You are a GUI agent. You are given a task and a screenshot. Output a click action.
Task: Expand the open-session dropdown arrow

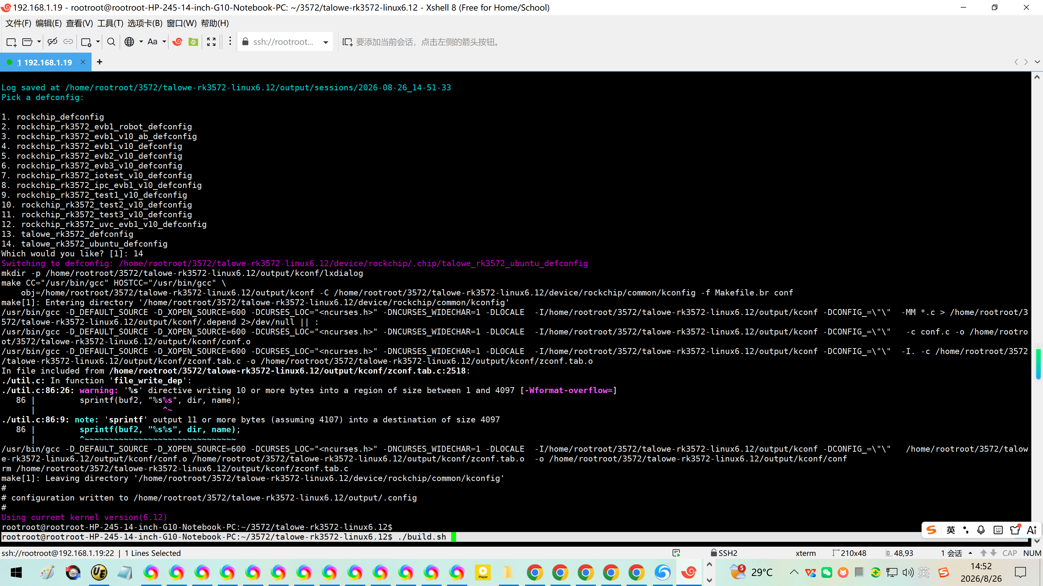(x=39, y=42)
